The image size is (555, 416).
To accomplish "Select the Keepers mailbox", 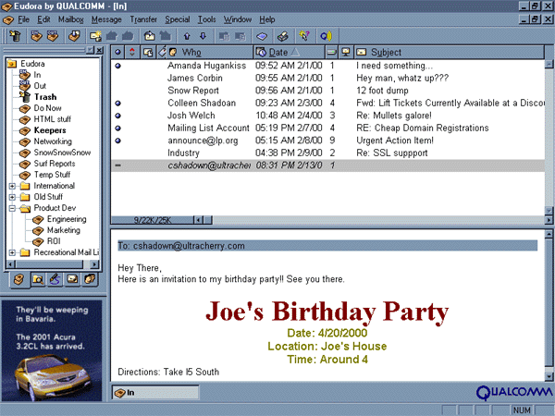I will pos(50,130).
